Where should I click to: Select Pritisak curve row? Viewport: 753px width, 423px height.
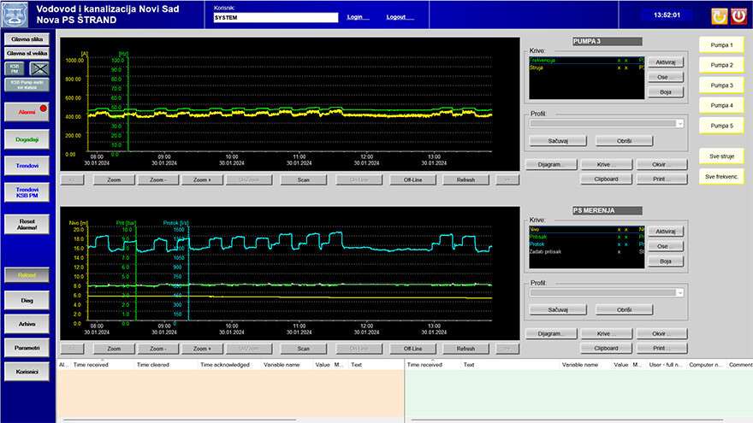click(x=586, y=237)
